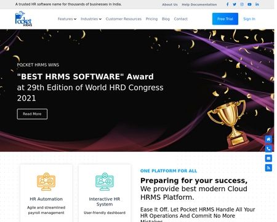
Task: Open the Blog menu item
Action: click(x=166, y=19)
